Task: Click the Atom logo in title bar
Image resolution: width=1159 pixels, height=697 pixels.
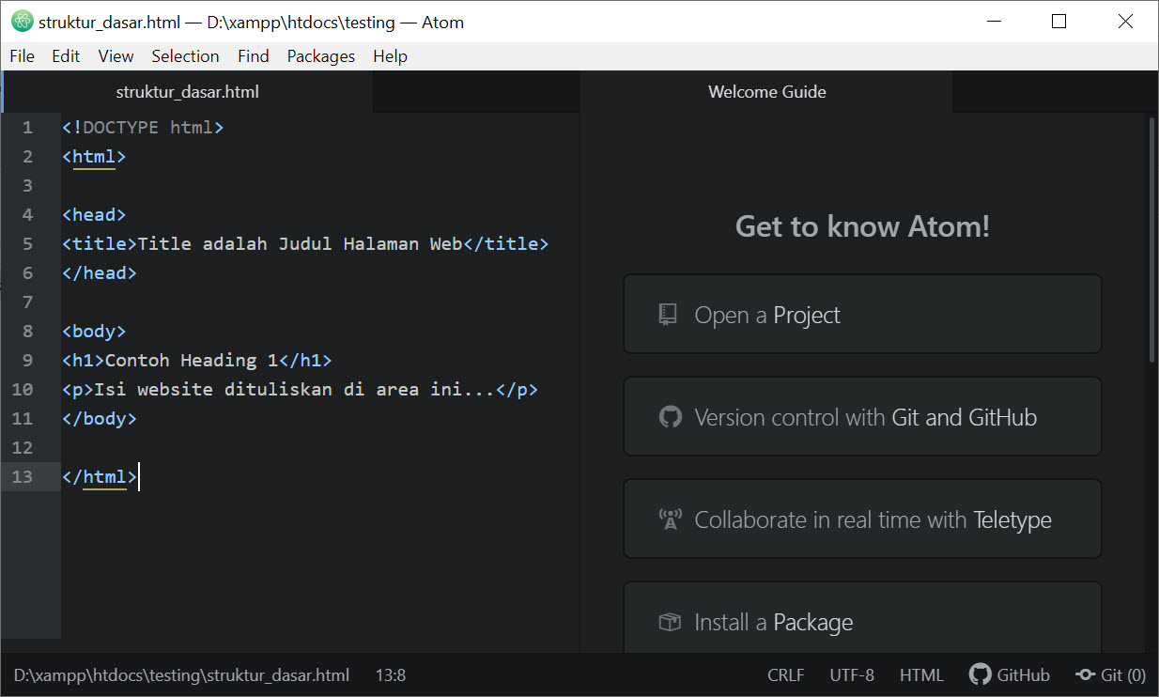Action: point(22,22)
